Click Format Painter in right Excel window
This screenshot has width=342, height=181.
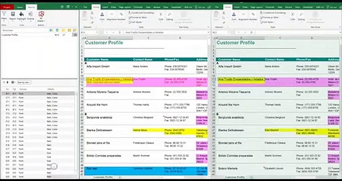[x=224, y=23]
